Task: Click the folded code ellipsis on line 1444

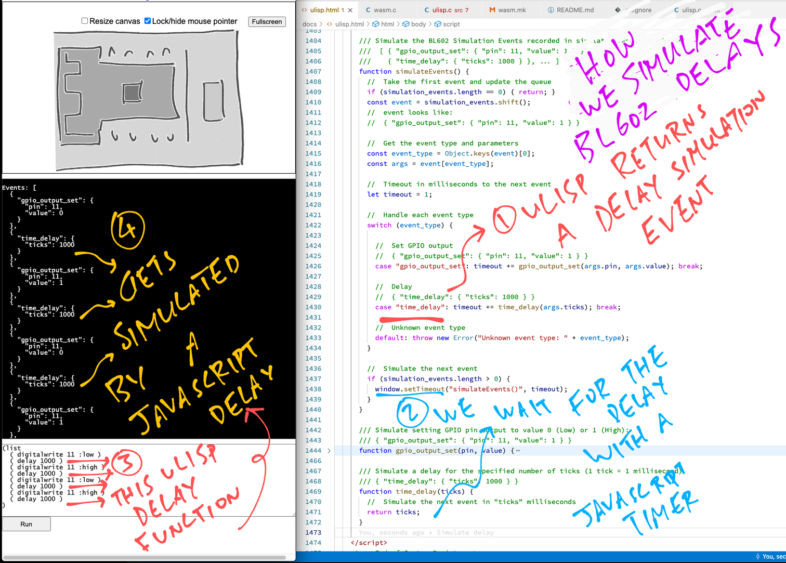Action: [518, 451]
